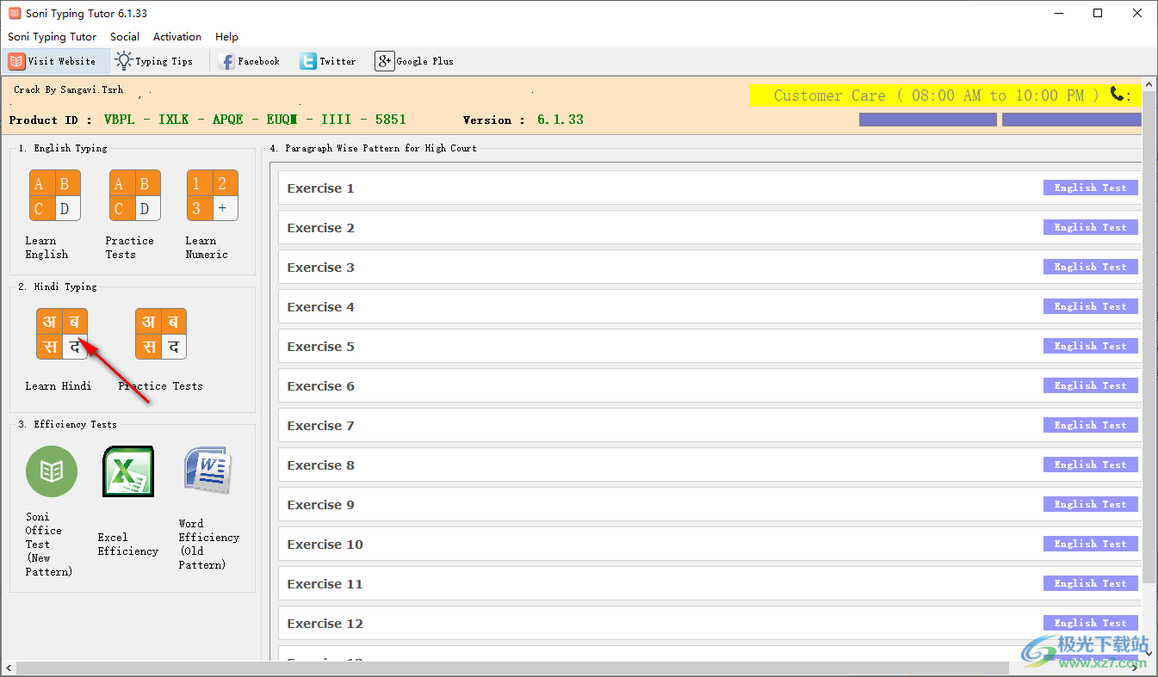Open Typing Tips from the toolbar
This screenshot has width=1158, height=677.
(x=155, y=61)
